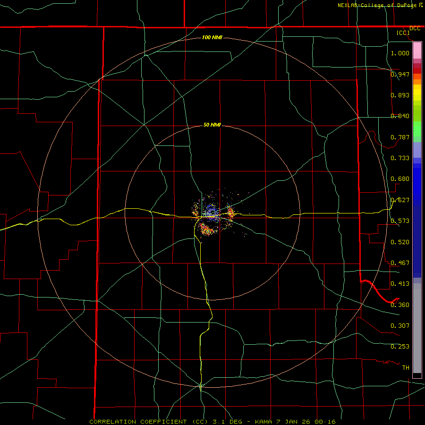
Task: Click the 0.680 legend value
Action: [400, 179]
